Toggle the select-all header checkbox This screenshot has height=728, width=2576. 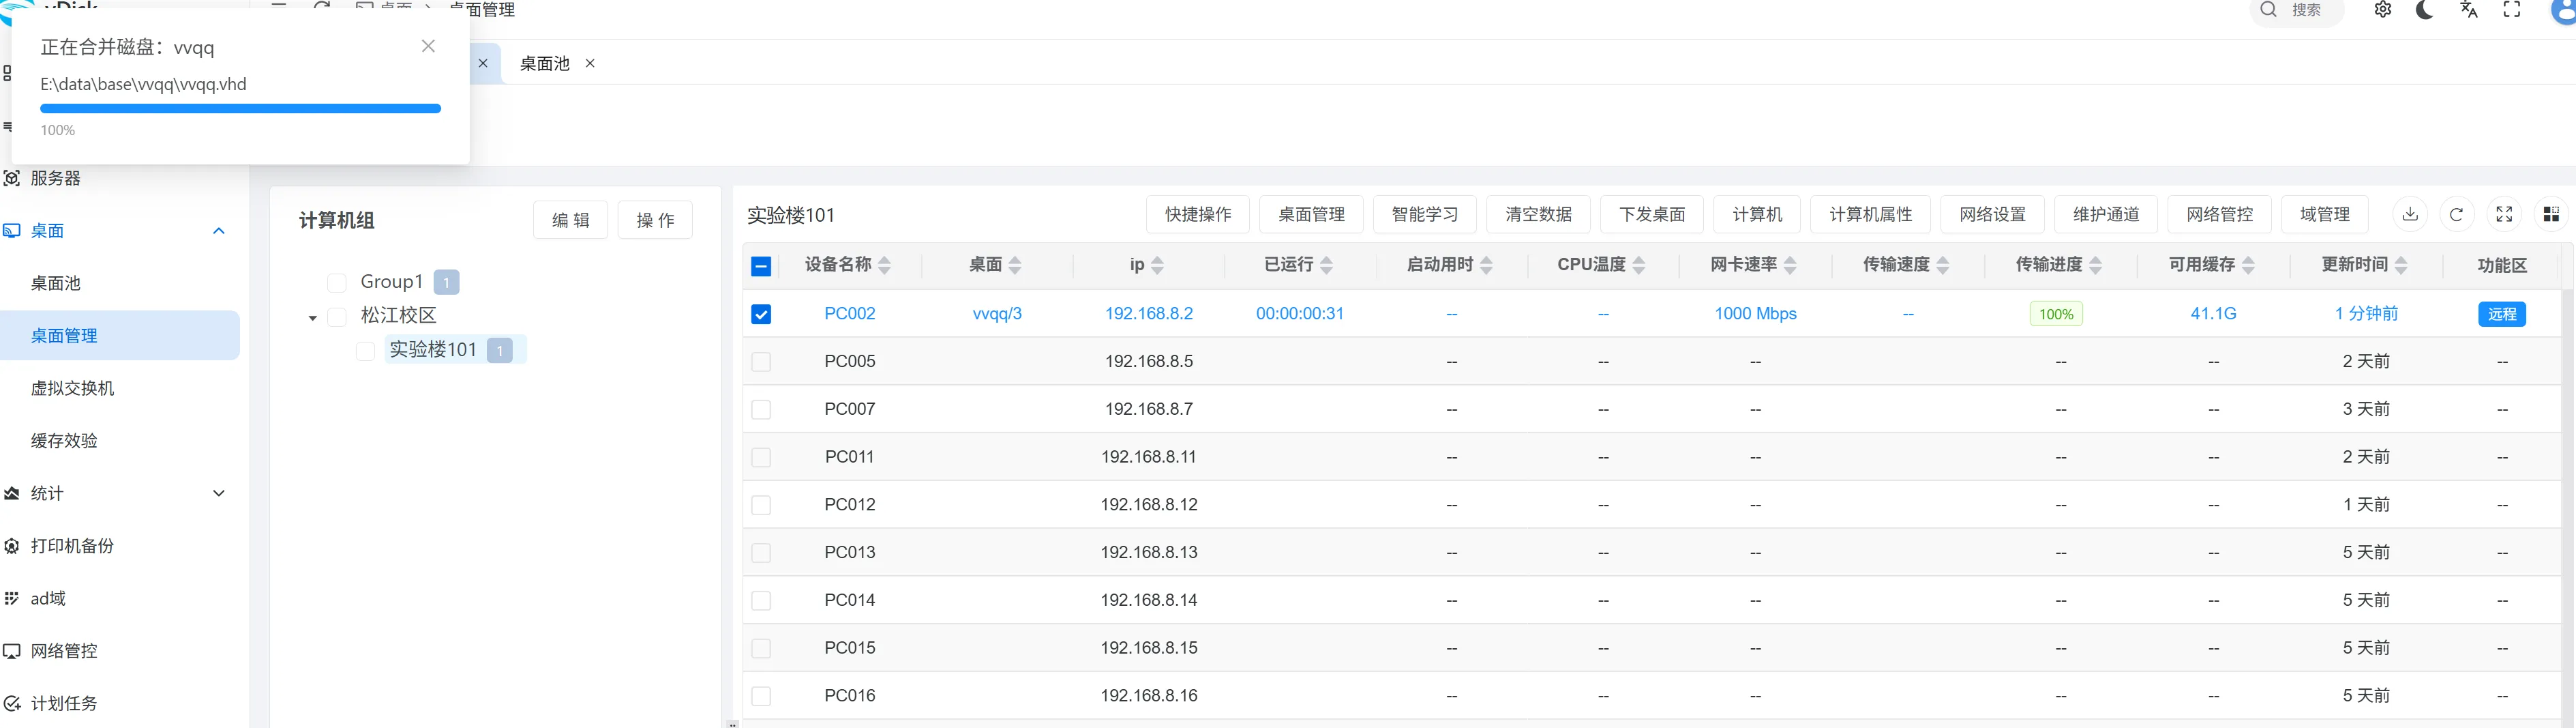761,266
